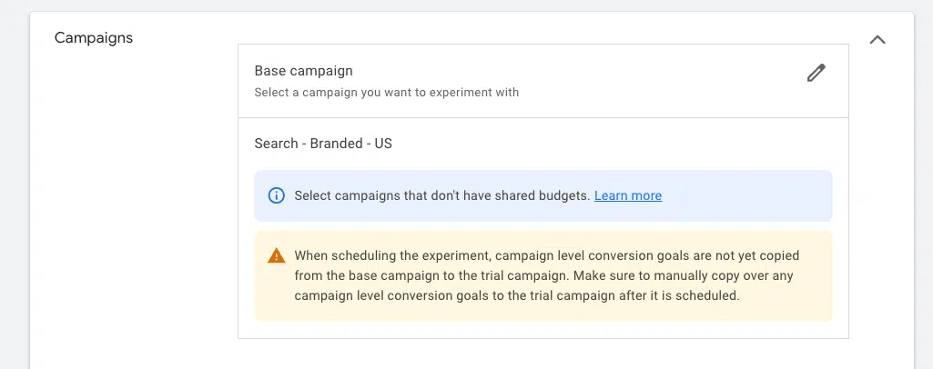This screenshot has width=933, height=369.
Task: Click the Base campaign title text
Action: tap(303, 71)
